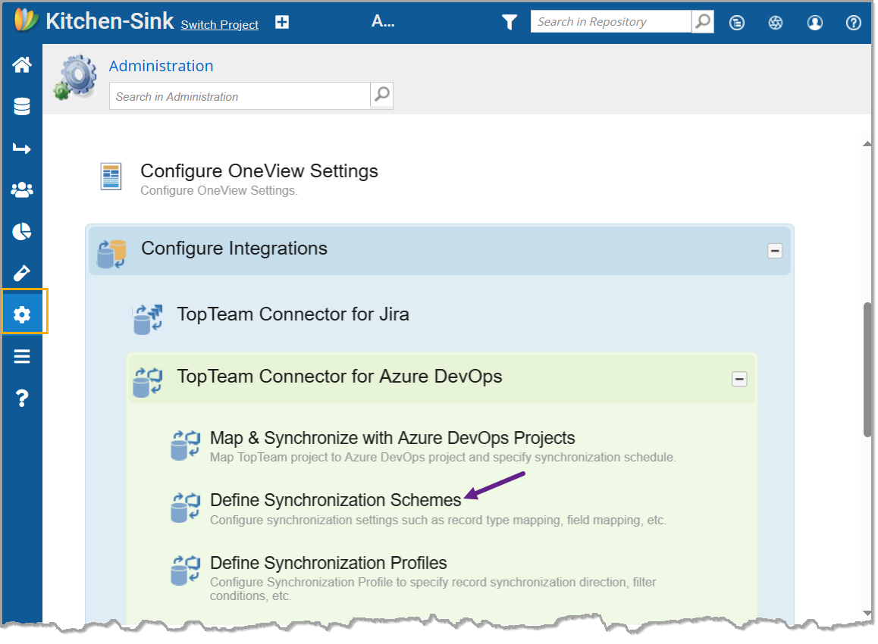Click the vertical scrollbar thumb

867,369
